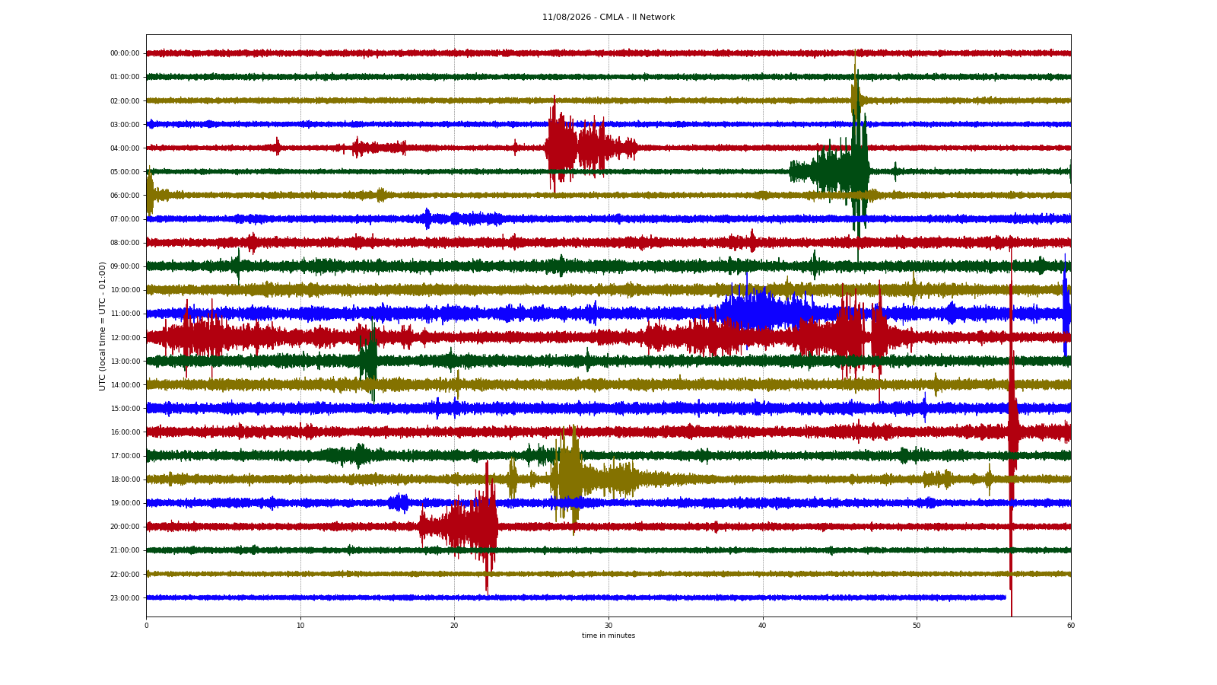Click the "40" minute tick label
Screen dimensions: 1217x685
point(763,626)
